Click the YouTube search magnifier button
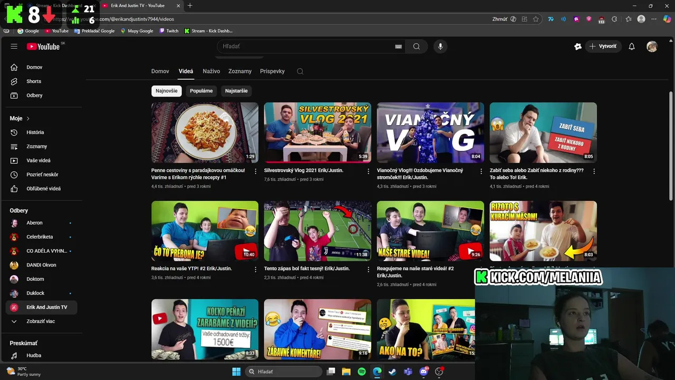The image size is (675, 380). point(417,46)
